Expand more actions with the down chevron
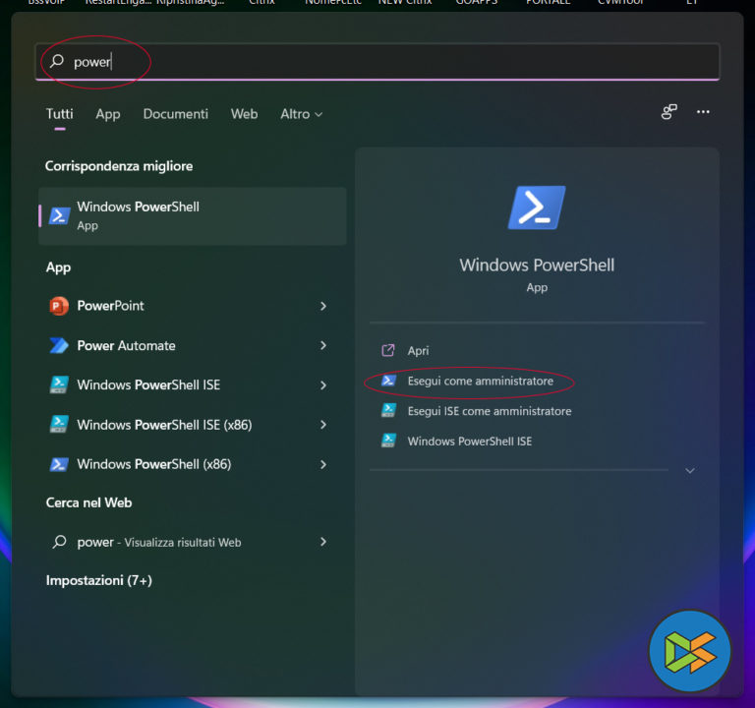Image resolution: width=755 pixels, height=708 pixels. [690, 471]
